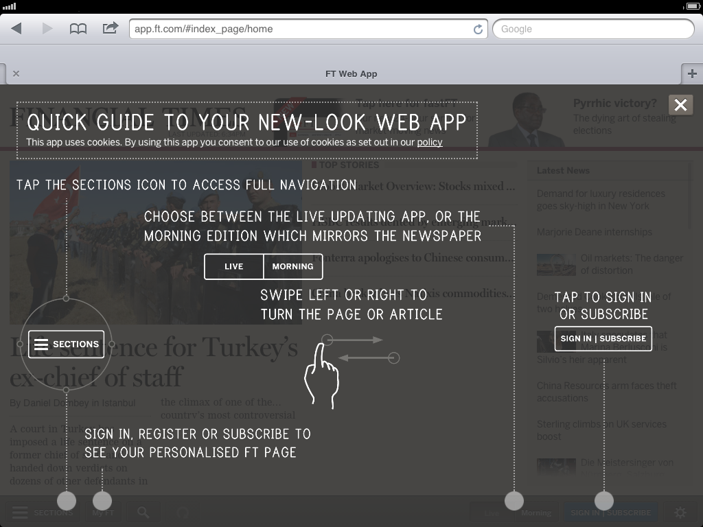Go forward in browser history
703x527 pixels.
[x=47, y=29]
